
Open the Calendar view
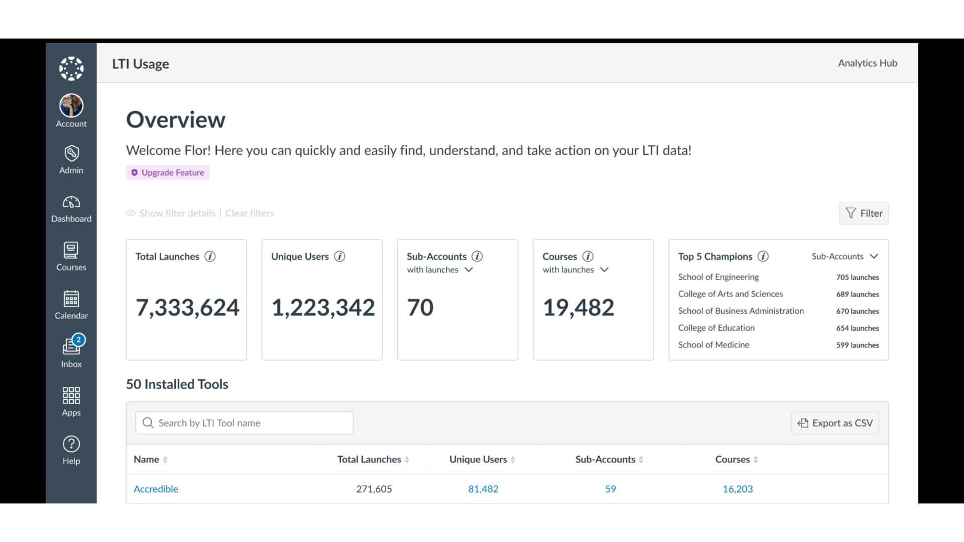pyautogui.click(x=71, y=305)
